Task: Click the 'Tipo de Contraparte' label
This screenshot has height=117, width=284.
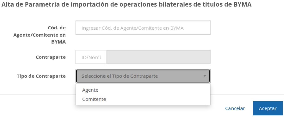Action: point(41,76)
